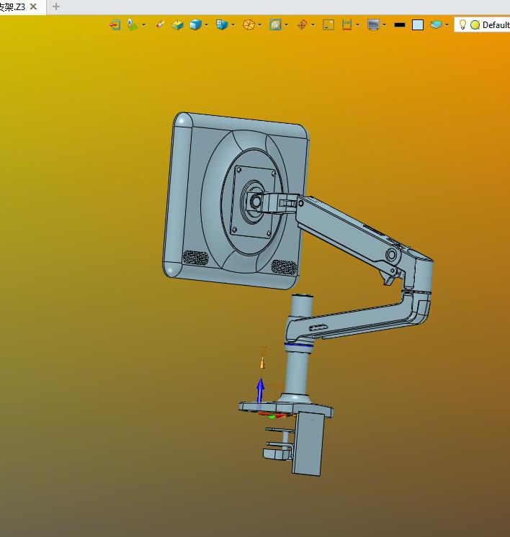510x537 pixels.
Task: Open dropdown next to monitor display icon
Action: tap(385, 24)
